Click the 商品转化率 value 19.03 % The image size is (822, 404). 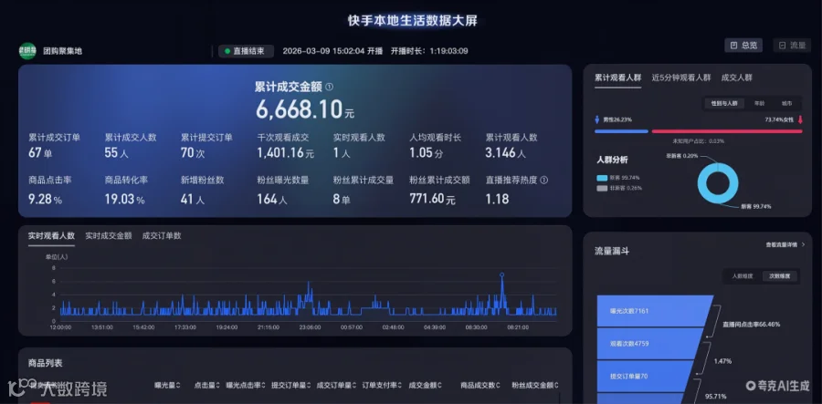(125, 200)
